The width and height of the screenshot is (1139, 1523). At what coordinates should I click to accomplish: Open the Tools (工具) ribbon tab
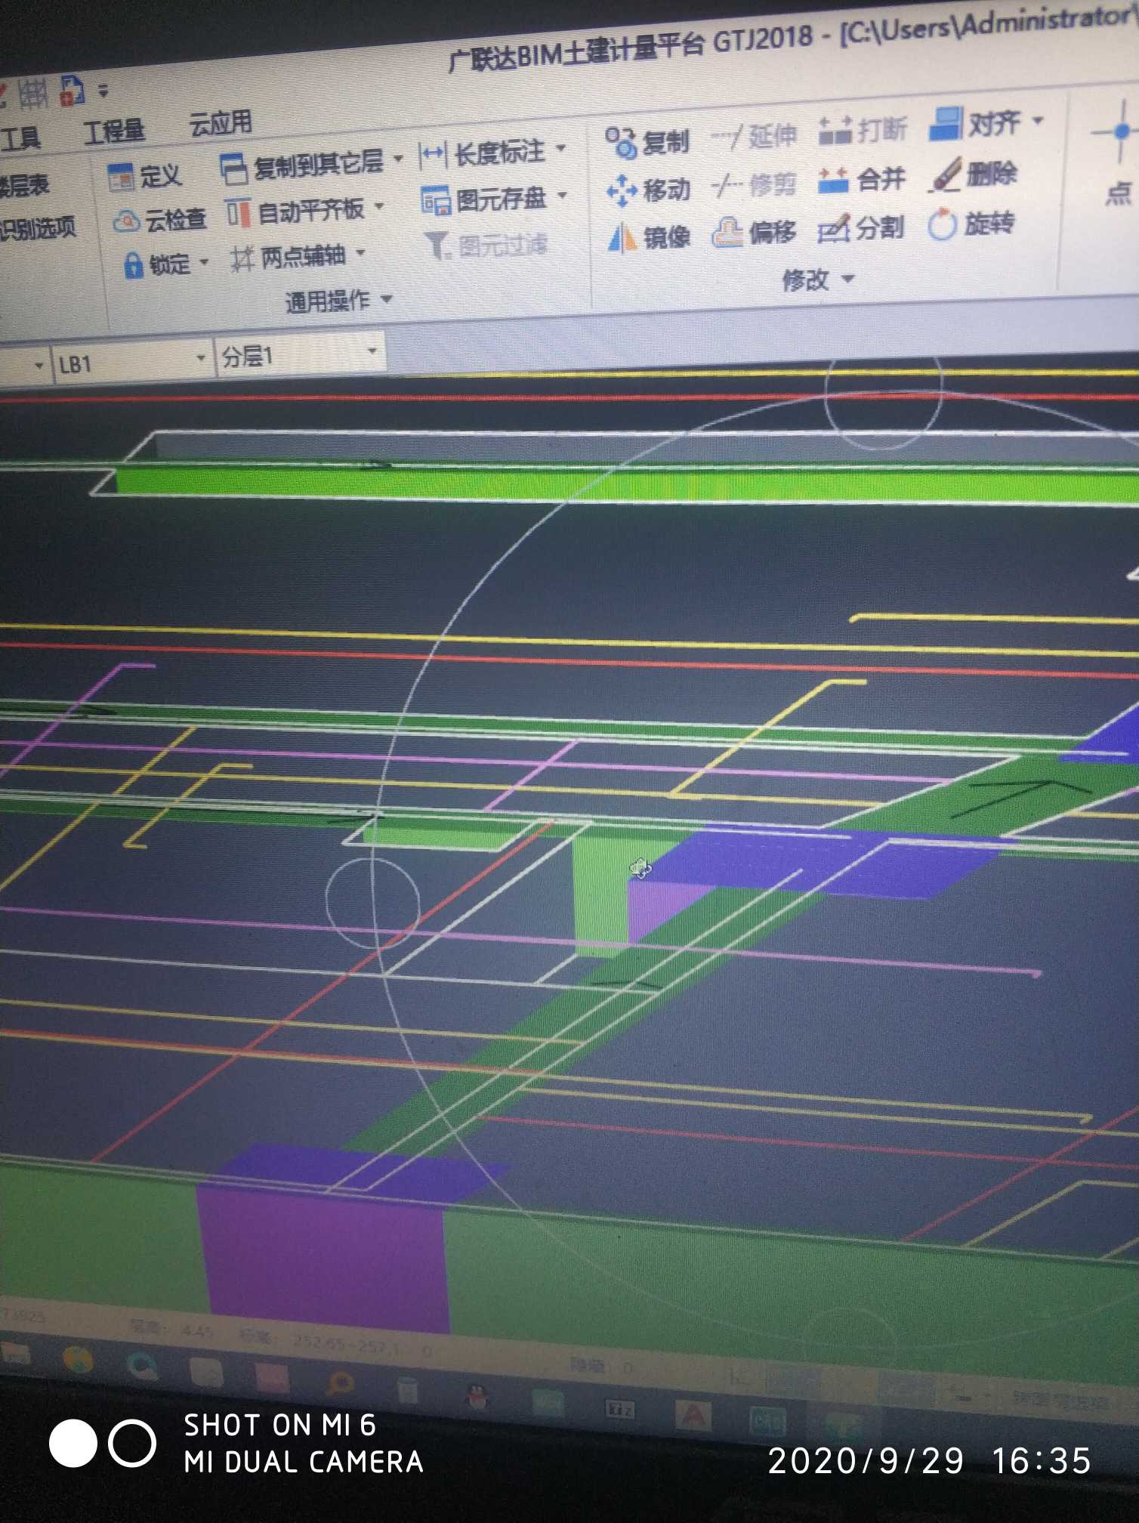(20, 138)
